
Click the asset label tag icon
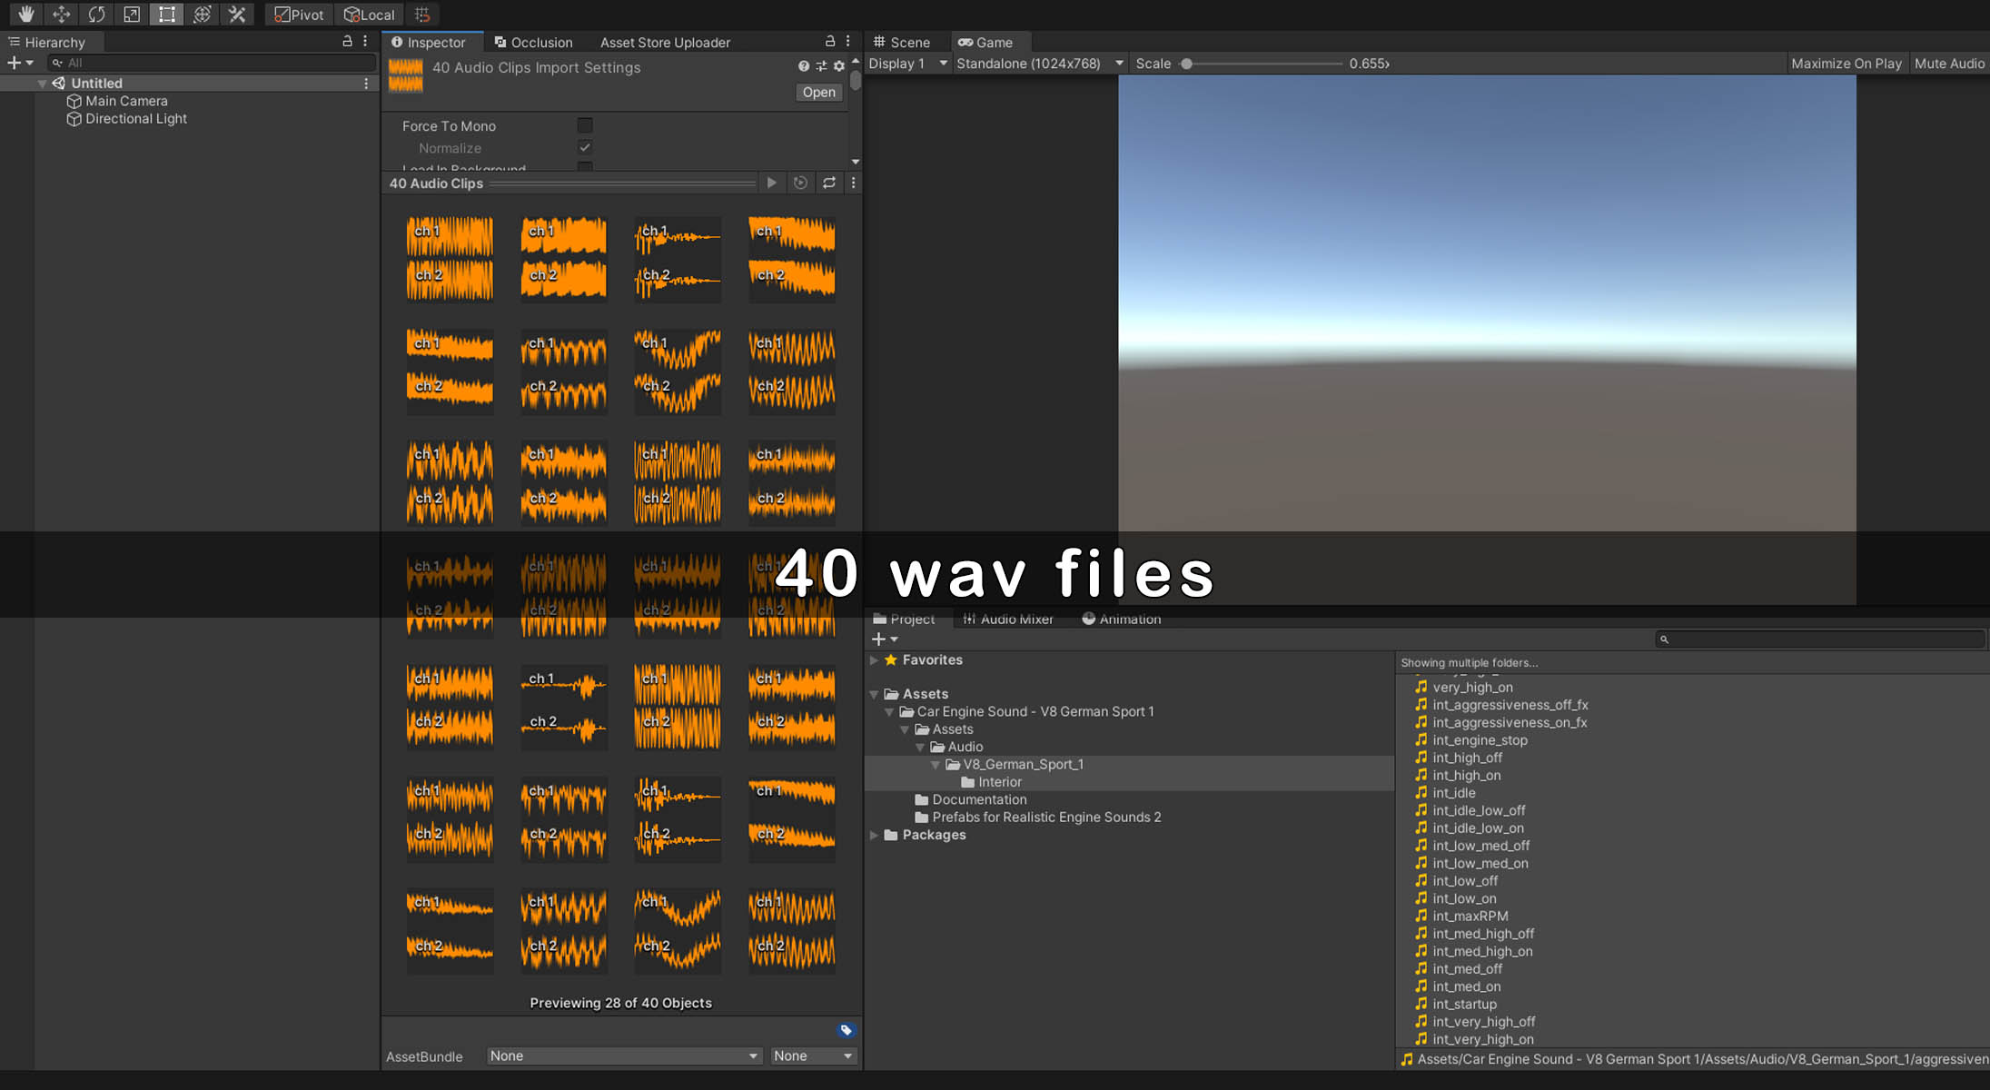[846, 1030]
